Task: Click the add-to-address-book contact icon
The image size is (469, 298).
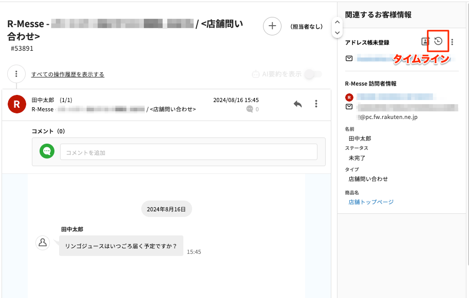Action: coord(425,42)
